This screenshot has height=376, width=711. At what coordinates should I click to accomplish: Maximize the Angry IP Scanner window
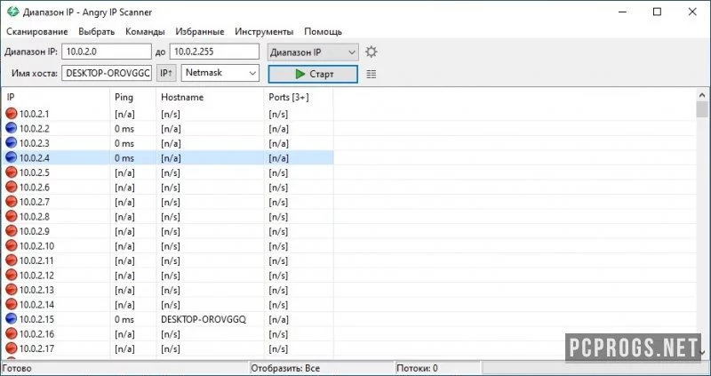(657, 12)
